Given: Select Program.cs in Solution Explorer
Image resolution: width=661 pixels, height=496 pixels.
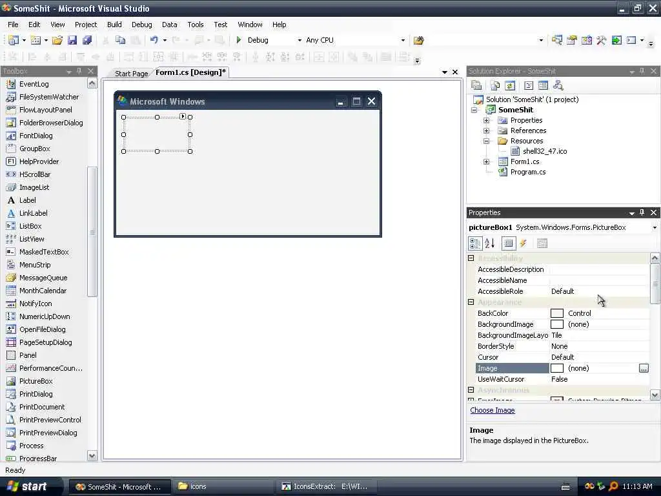Looking at the screenshot, I should [x=528, y=172].
